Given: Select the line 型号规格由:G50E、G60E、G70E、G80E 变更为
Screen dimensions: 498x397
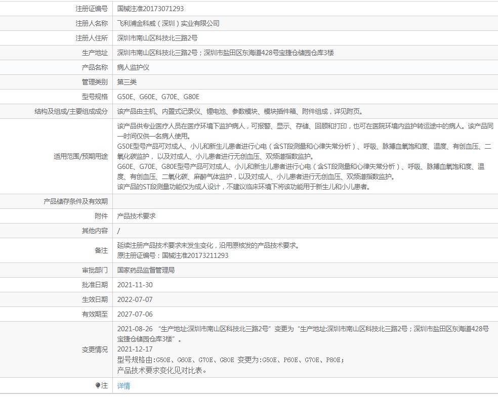Looking at the screenshot, I should click(231, 360).
